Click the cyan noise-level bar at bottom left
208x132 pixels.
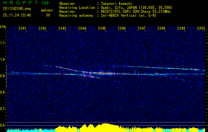30,130
